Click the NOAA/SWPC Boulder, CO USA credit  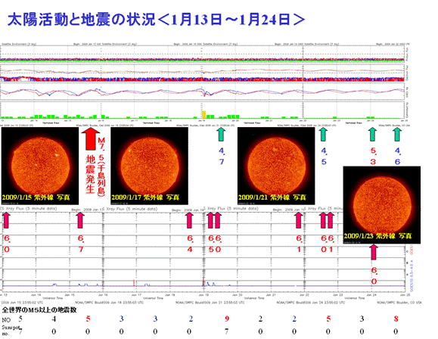399,303
